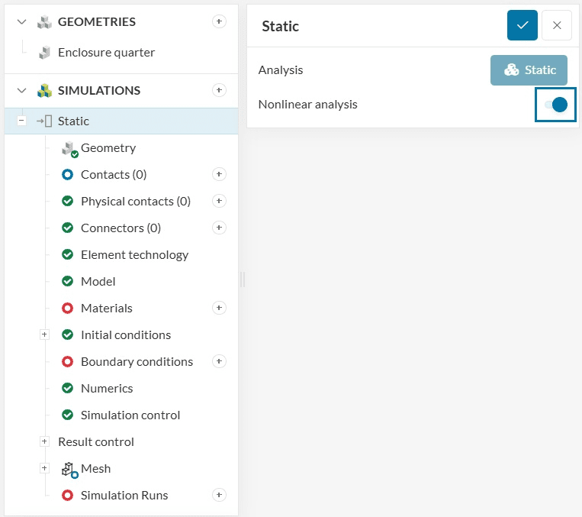The height and width of the screenshot is (517, 582).
Task: Select Enclosure quarter geometry
Action: pos(106,52)
